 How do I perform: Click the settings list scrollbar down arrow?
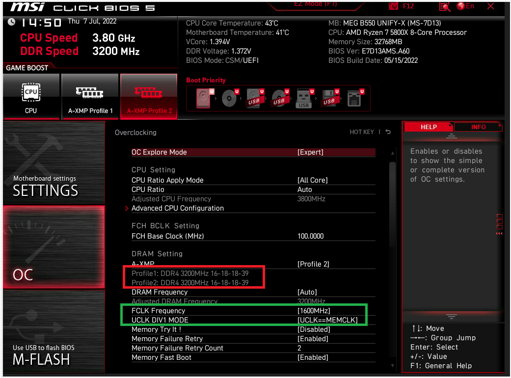pos(392,366)
